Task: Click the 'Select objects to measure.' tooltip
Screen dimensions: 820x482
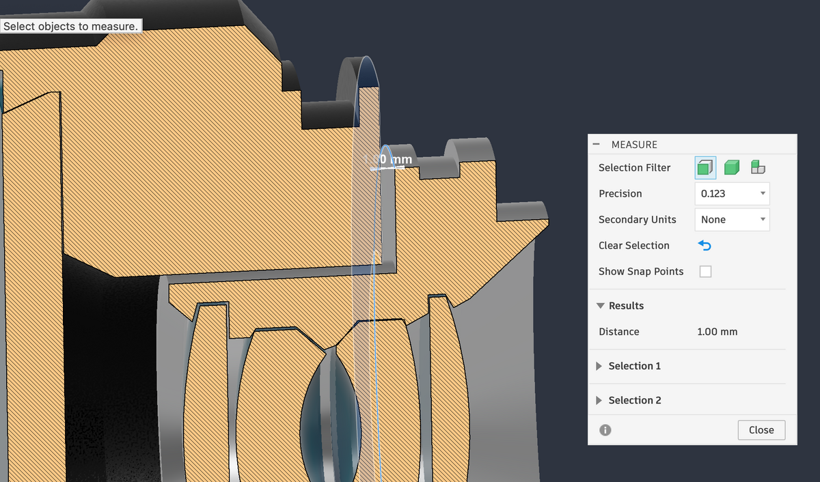Action: coord(71,27)
